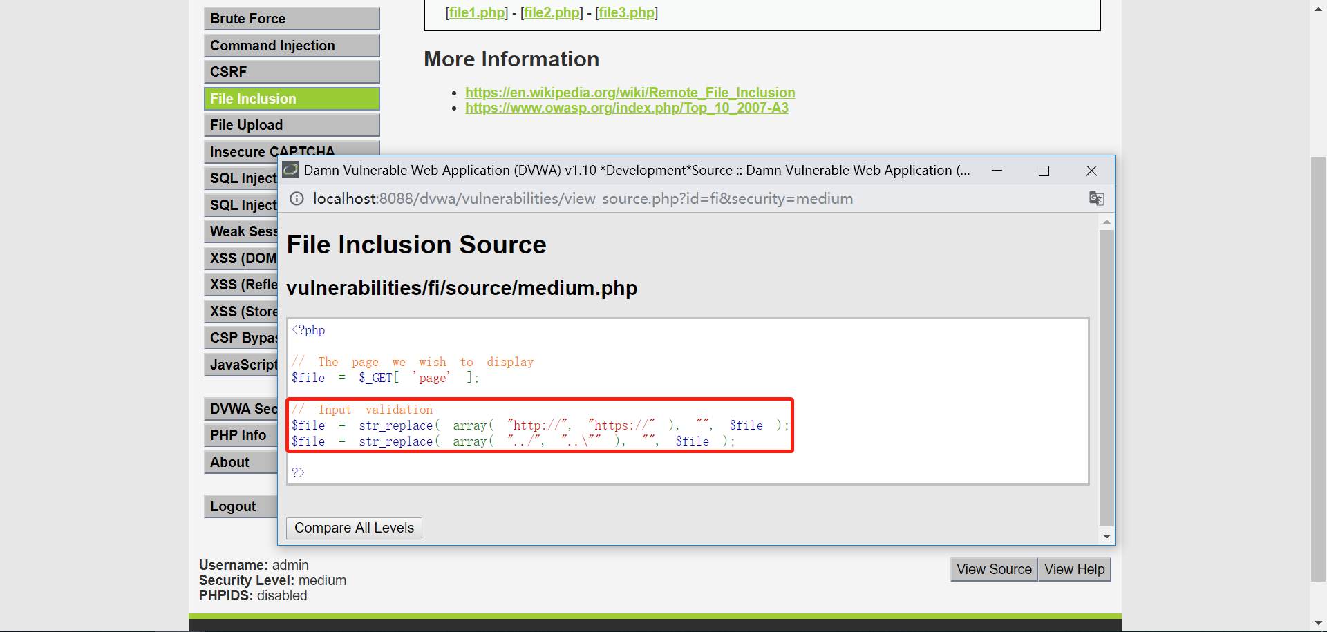Click the '../' str_replace code line

(x=513, y=441)
